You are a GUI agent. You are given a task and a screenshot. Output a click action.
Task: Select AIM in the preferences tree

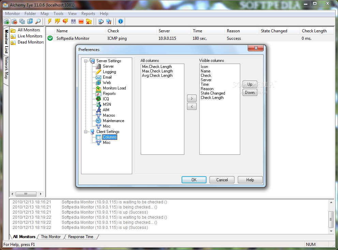tap(106, 110)
